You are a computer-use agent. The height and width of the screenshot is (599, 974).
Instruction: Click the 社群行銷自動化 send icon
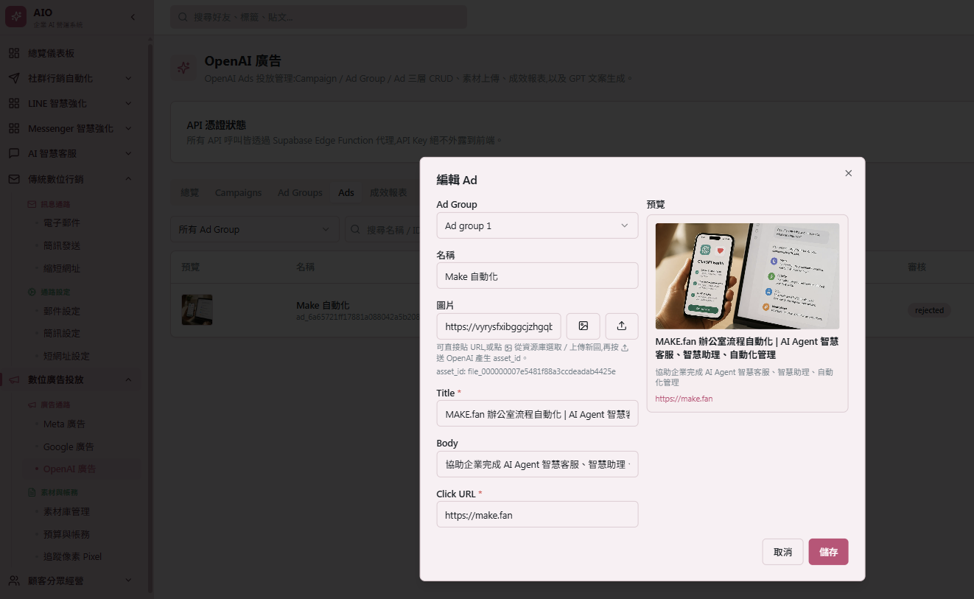tap(14, 78)
